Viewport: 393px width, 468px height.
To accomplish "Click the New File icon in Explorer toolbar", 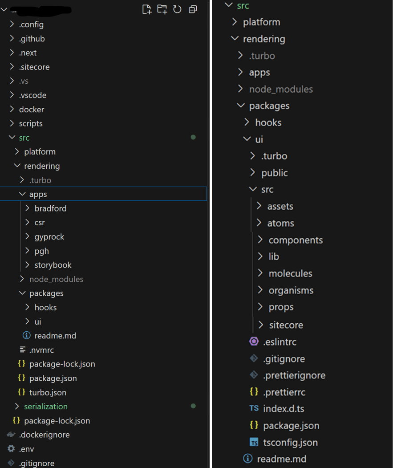I will coord(147,9).
